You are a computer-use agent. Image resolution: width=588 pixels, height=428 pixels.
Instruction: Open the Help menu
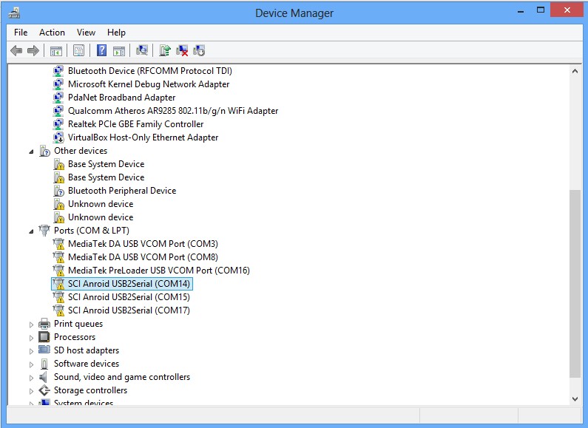116,33
